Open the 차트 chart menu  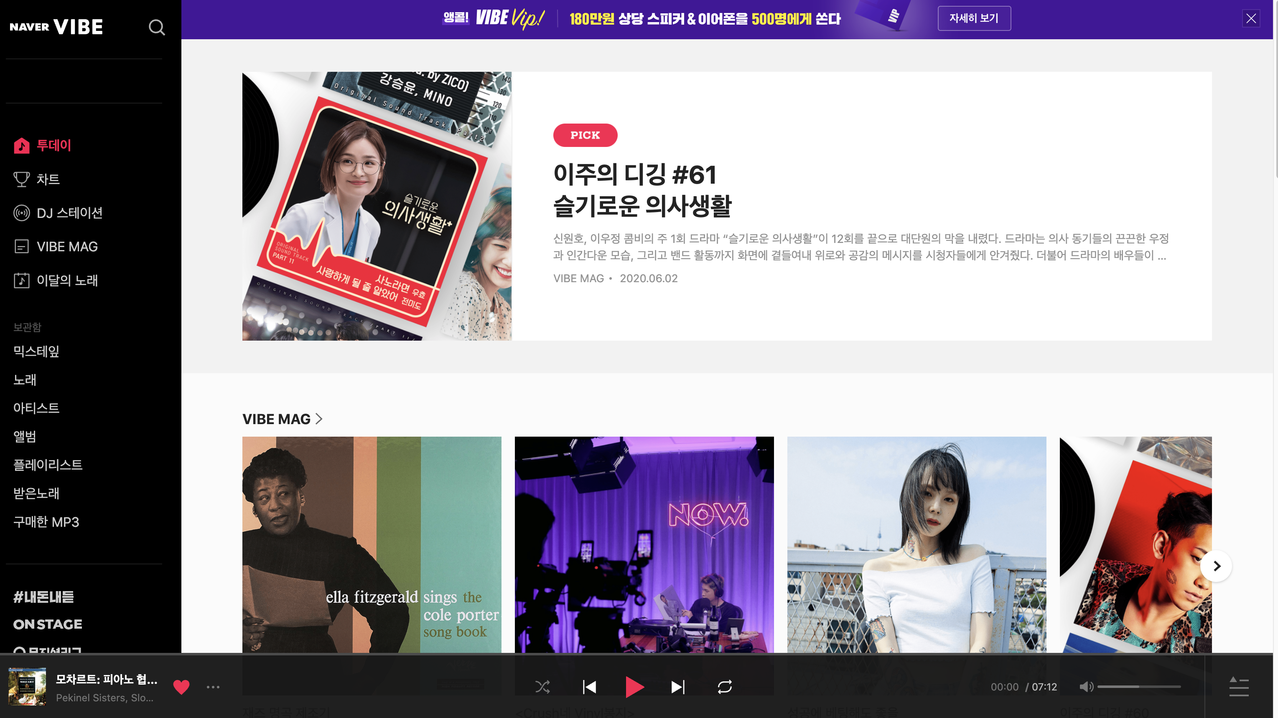pos(48,179)
